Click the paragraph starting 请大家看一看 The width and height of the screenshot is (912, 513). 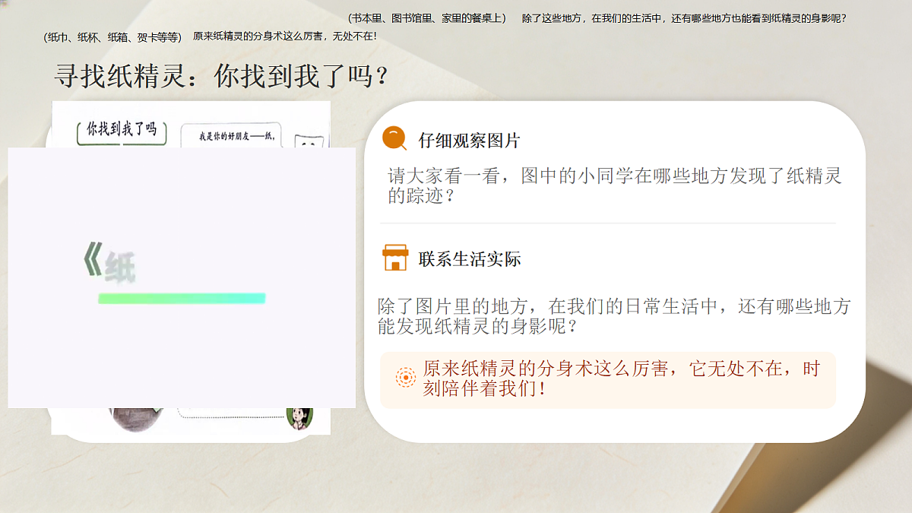(615, 186)
